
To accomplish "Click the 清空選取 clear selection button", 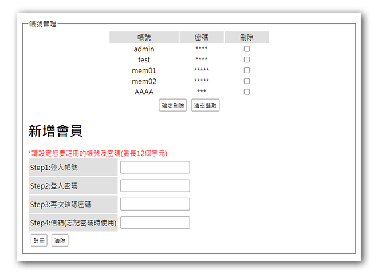I will pos(205,105).
